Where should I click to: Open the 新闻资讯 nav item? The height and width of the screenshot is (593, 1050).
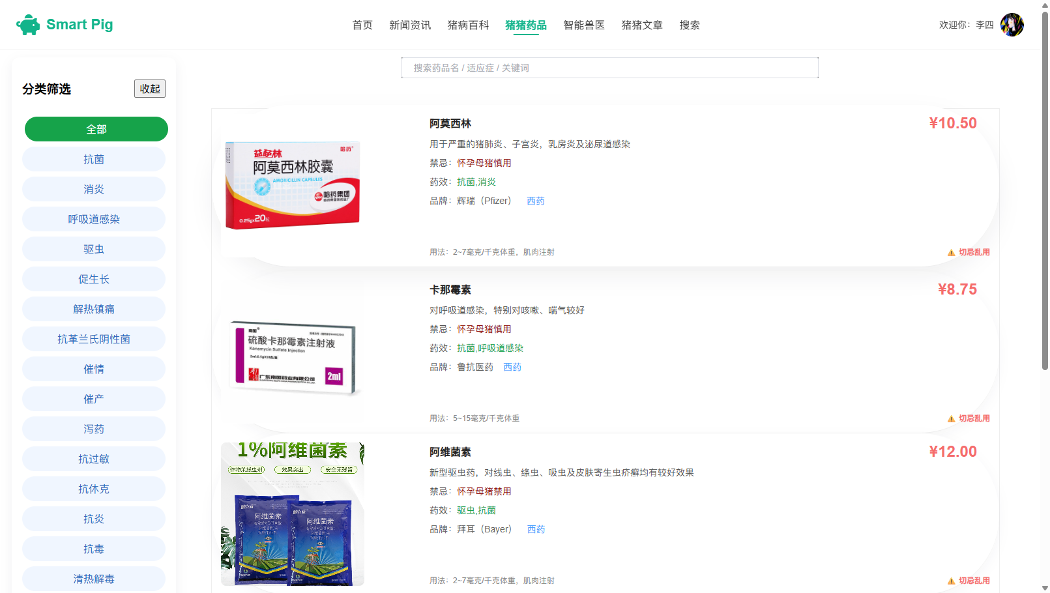pyautogui.click(x=410, y=25)
